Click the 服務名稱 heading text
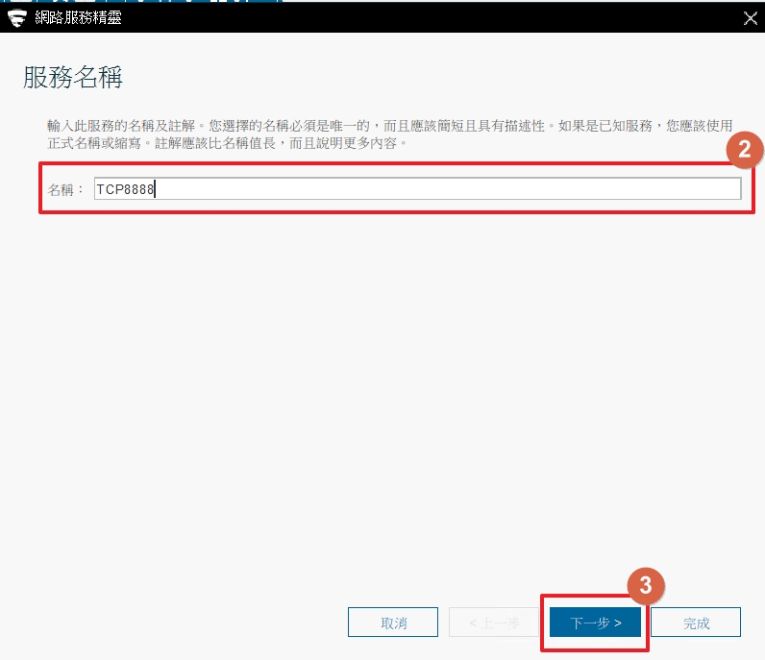This screenshot has width=765, height=660. pos(73,78)
